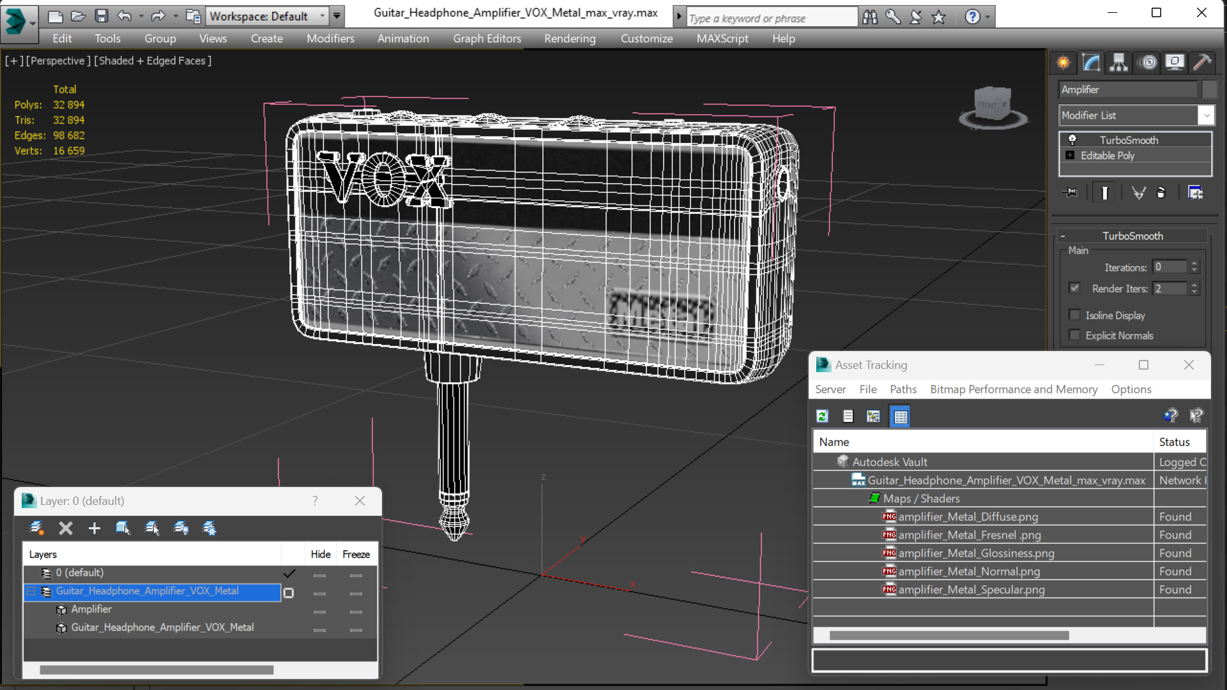Click the Status column header
This screenshot has width=1227, height=690.
(x=1180, y=442)
